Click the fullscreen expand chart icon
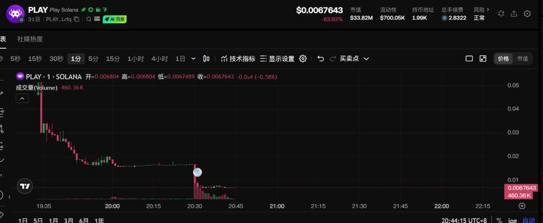The height and width of the screenshot is (223, 543). tap(483, 59)
